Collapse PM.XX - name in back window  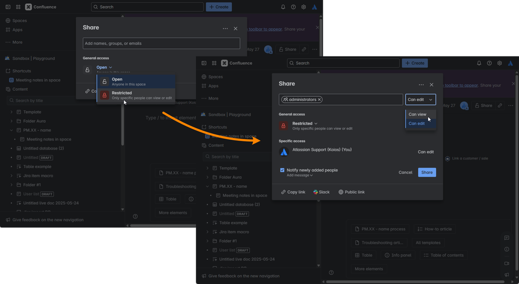[x=11, y=130]
